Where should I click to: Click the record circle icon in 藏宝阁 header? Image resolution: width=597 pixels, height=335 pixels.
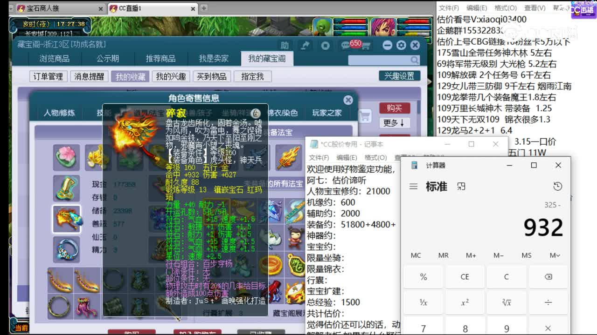326,45
